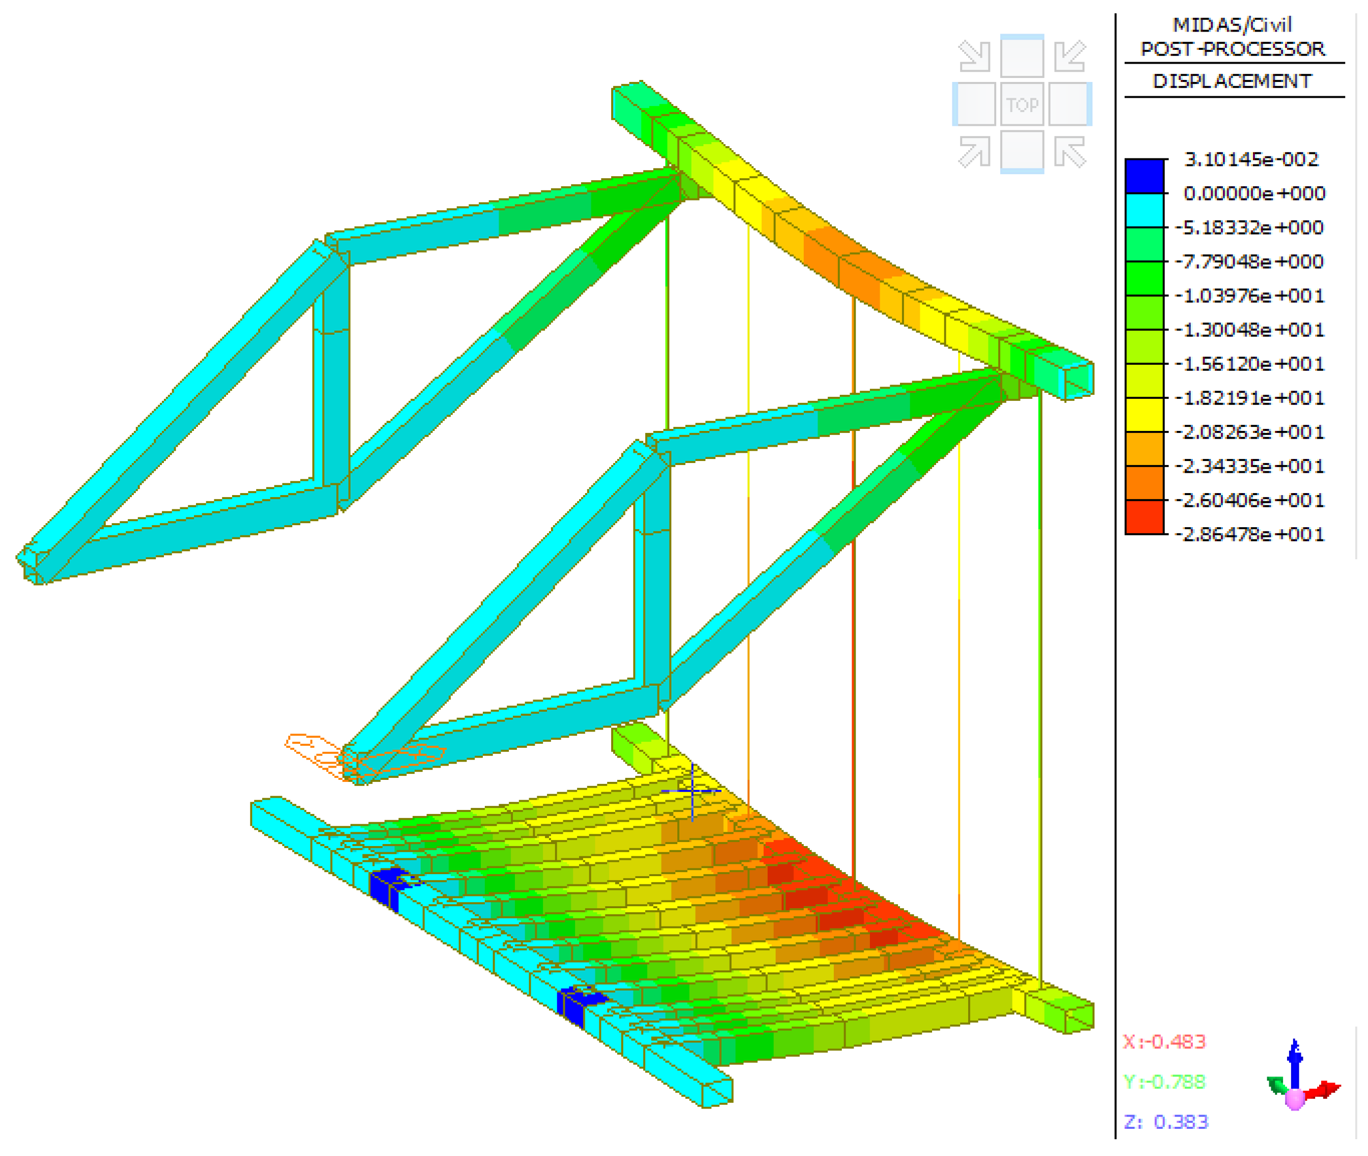Click the red legend swatch at bottom
Image resolution: width=1368 pixels, height=1156 pixels.
coord(1144,517)
